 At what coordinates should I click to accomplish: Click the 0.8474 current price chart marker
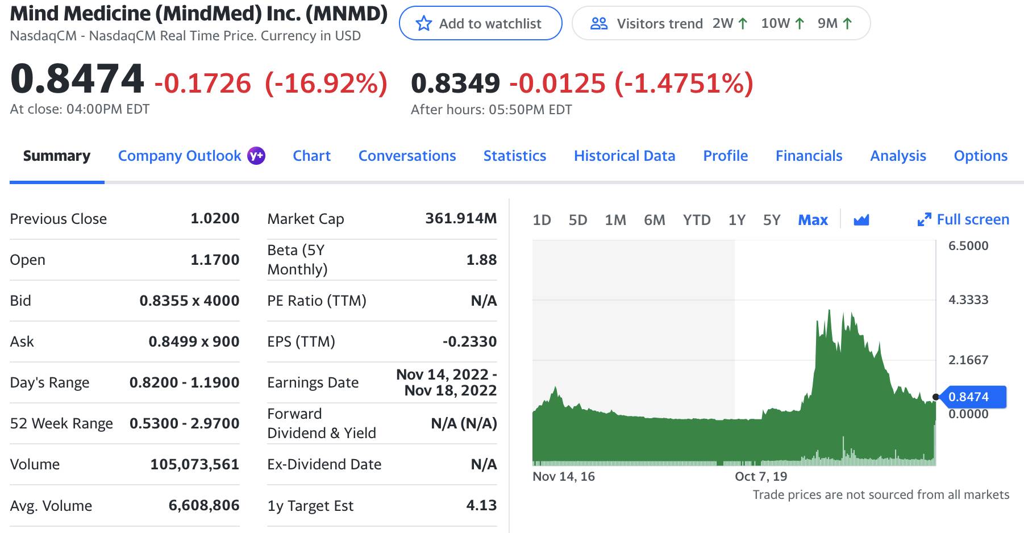click(x=973, y=397)
